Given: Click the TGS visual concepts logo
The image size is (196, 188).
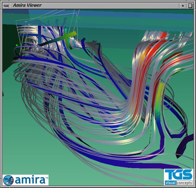Looking at the screenshot, I should 179,177.
